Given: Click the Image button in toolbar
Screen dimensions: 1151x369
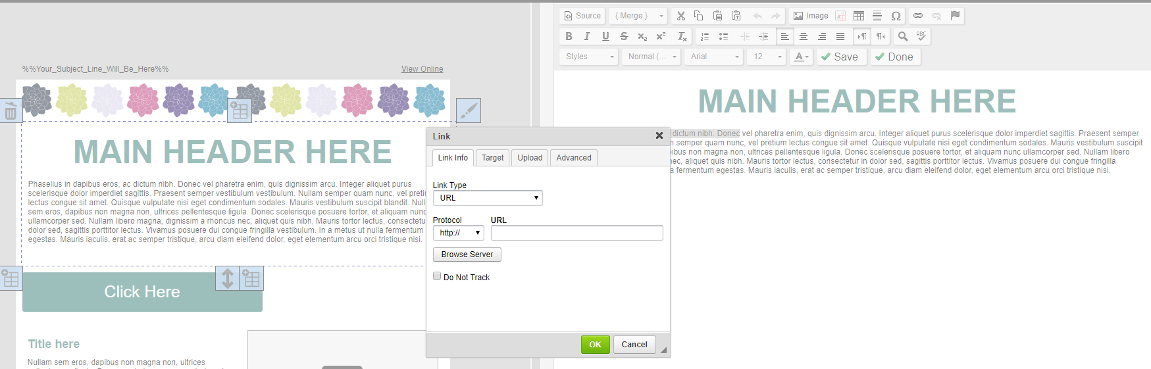Looking at the screenshot, I should click(810, 16).
